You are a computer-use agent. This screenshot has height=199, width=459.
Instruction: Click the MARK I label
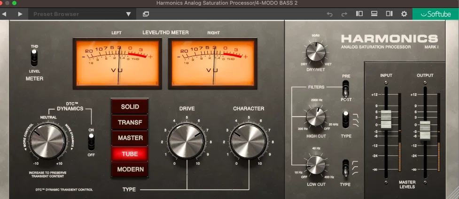pos(431,47)
